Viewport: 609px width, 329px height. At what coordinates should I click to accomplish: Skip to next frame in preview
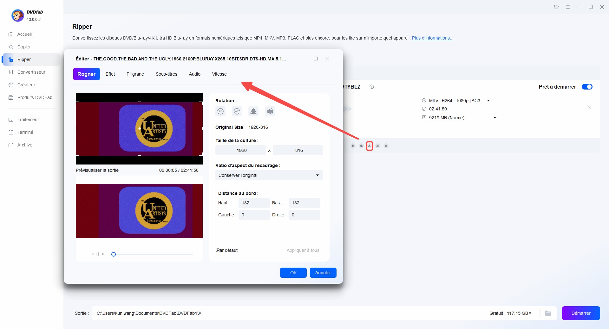pyautogui.click(x=103, y=254)
